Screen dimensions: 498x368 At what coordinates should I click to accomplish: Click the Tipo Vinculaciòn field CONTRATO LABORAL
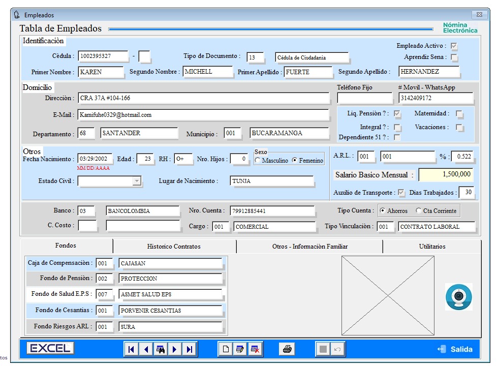(437, 227)
